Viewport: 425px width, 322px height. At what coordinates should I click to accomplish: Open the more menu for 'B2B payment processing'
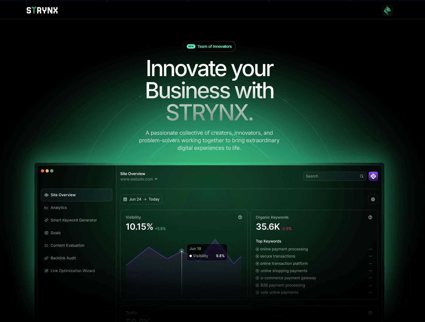click(371, 285)
